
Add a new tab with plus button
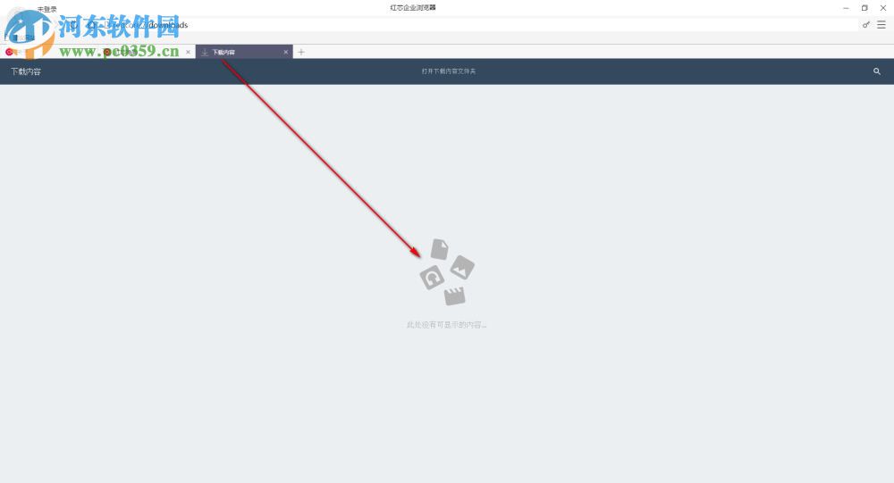pyautogui.click(x=301, y=52)
